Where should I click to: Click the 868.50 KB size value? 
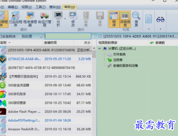click(x=83, y=76)
